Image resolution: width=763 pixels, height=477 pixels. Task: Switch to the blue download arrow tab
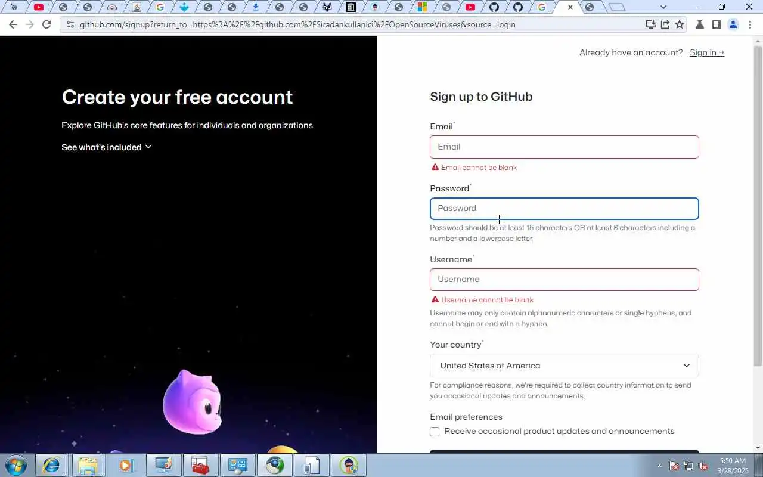[256, 7]
